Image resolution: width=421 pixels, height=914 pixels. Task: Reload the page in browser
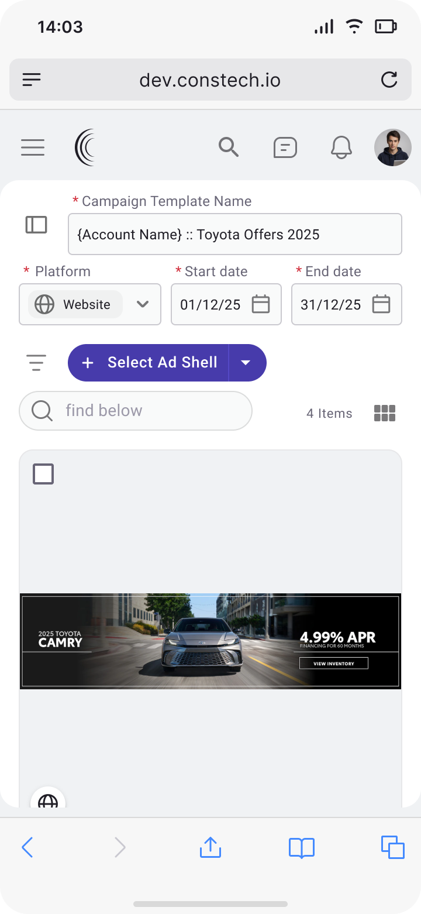[x=389, y=80]
